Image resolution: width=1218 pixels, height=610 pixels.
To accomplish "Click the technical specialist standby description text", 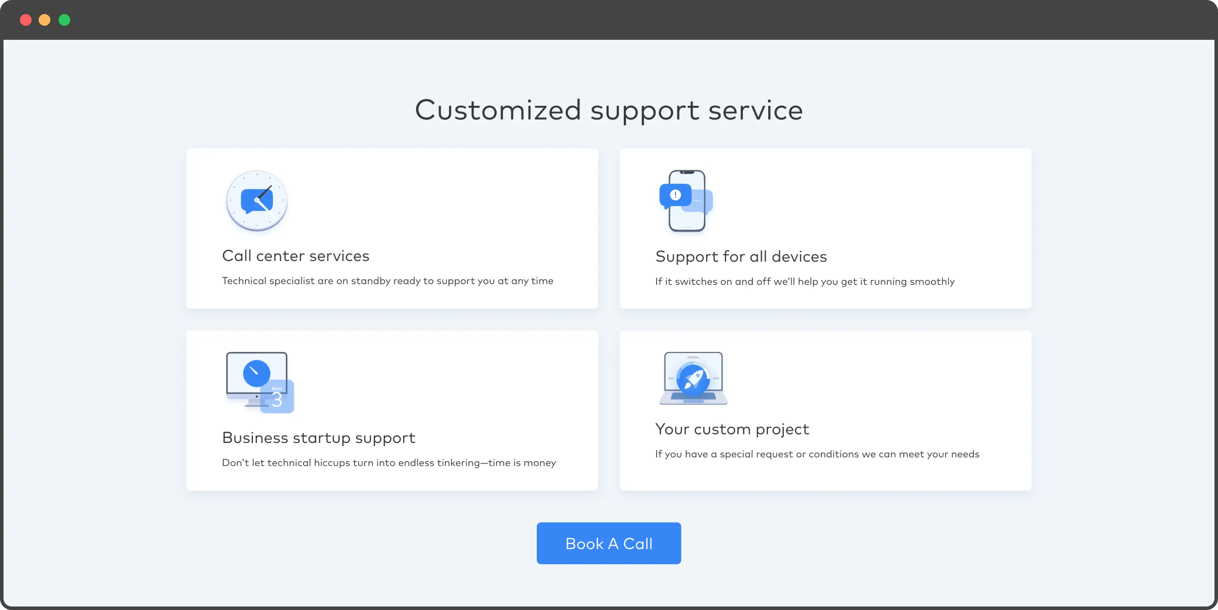I will point(387,281).
